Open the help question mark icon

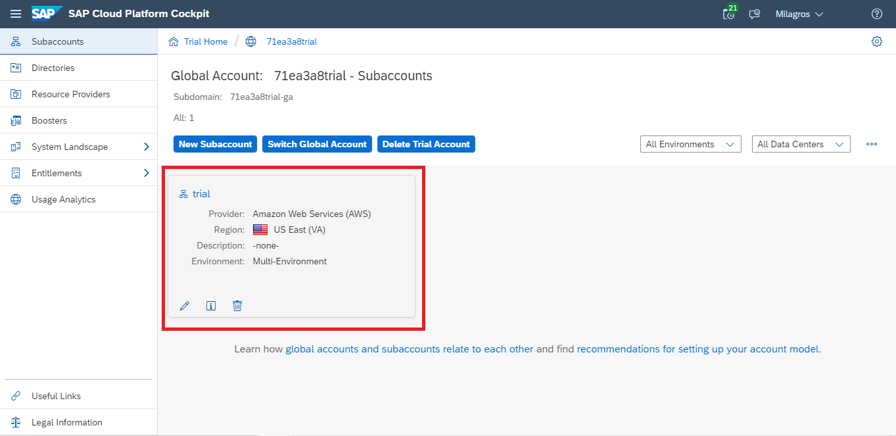pos(876,14)
